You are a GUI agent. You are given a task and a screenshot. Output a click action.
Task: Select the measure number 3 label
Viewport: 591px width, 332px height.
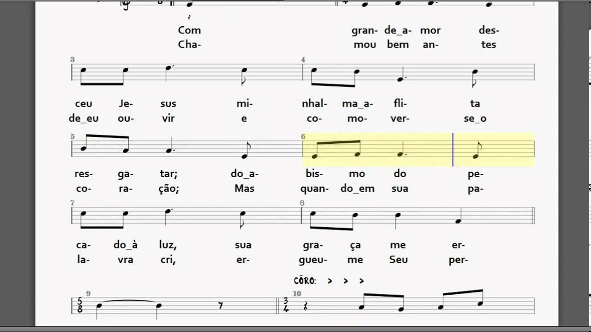coord(72,60)
